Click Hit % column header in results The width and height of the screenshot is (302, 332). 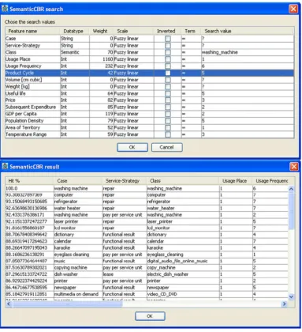(x=30, y=181)
